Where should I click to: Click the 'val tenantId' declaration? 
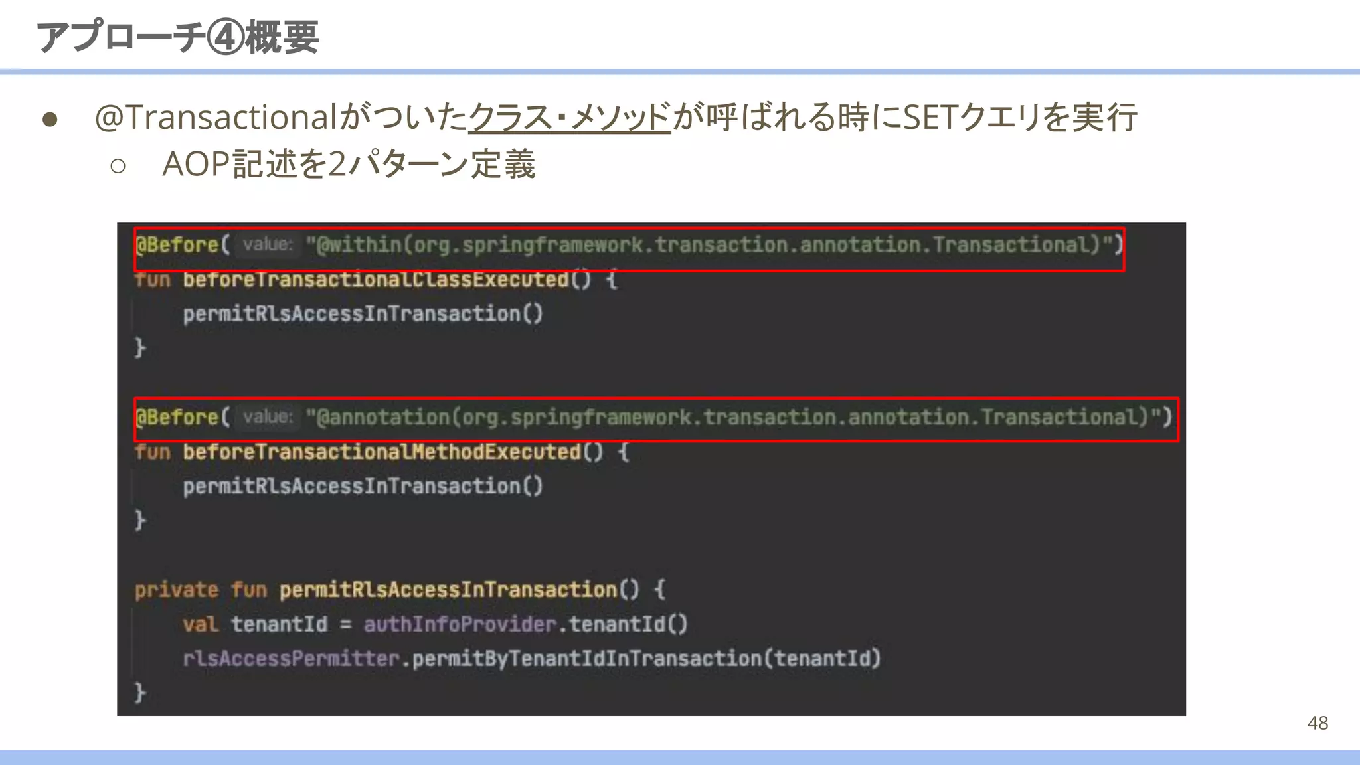click(255, 624)
